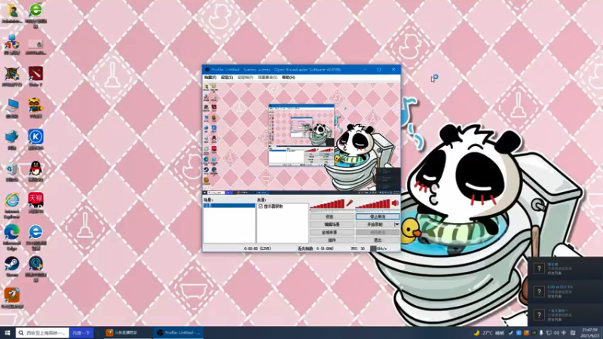Open the notification center icon

(573, 333)
